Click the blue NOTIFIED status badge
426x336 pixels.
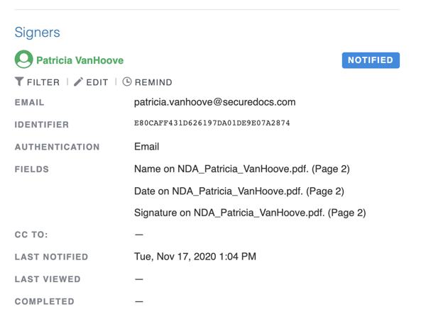point(371,60)
